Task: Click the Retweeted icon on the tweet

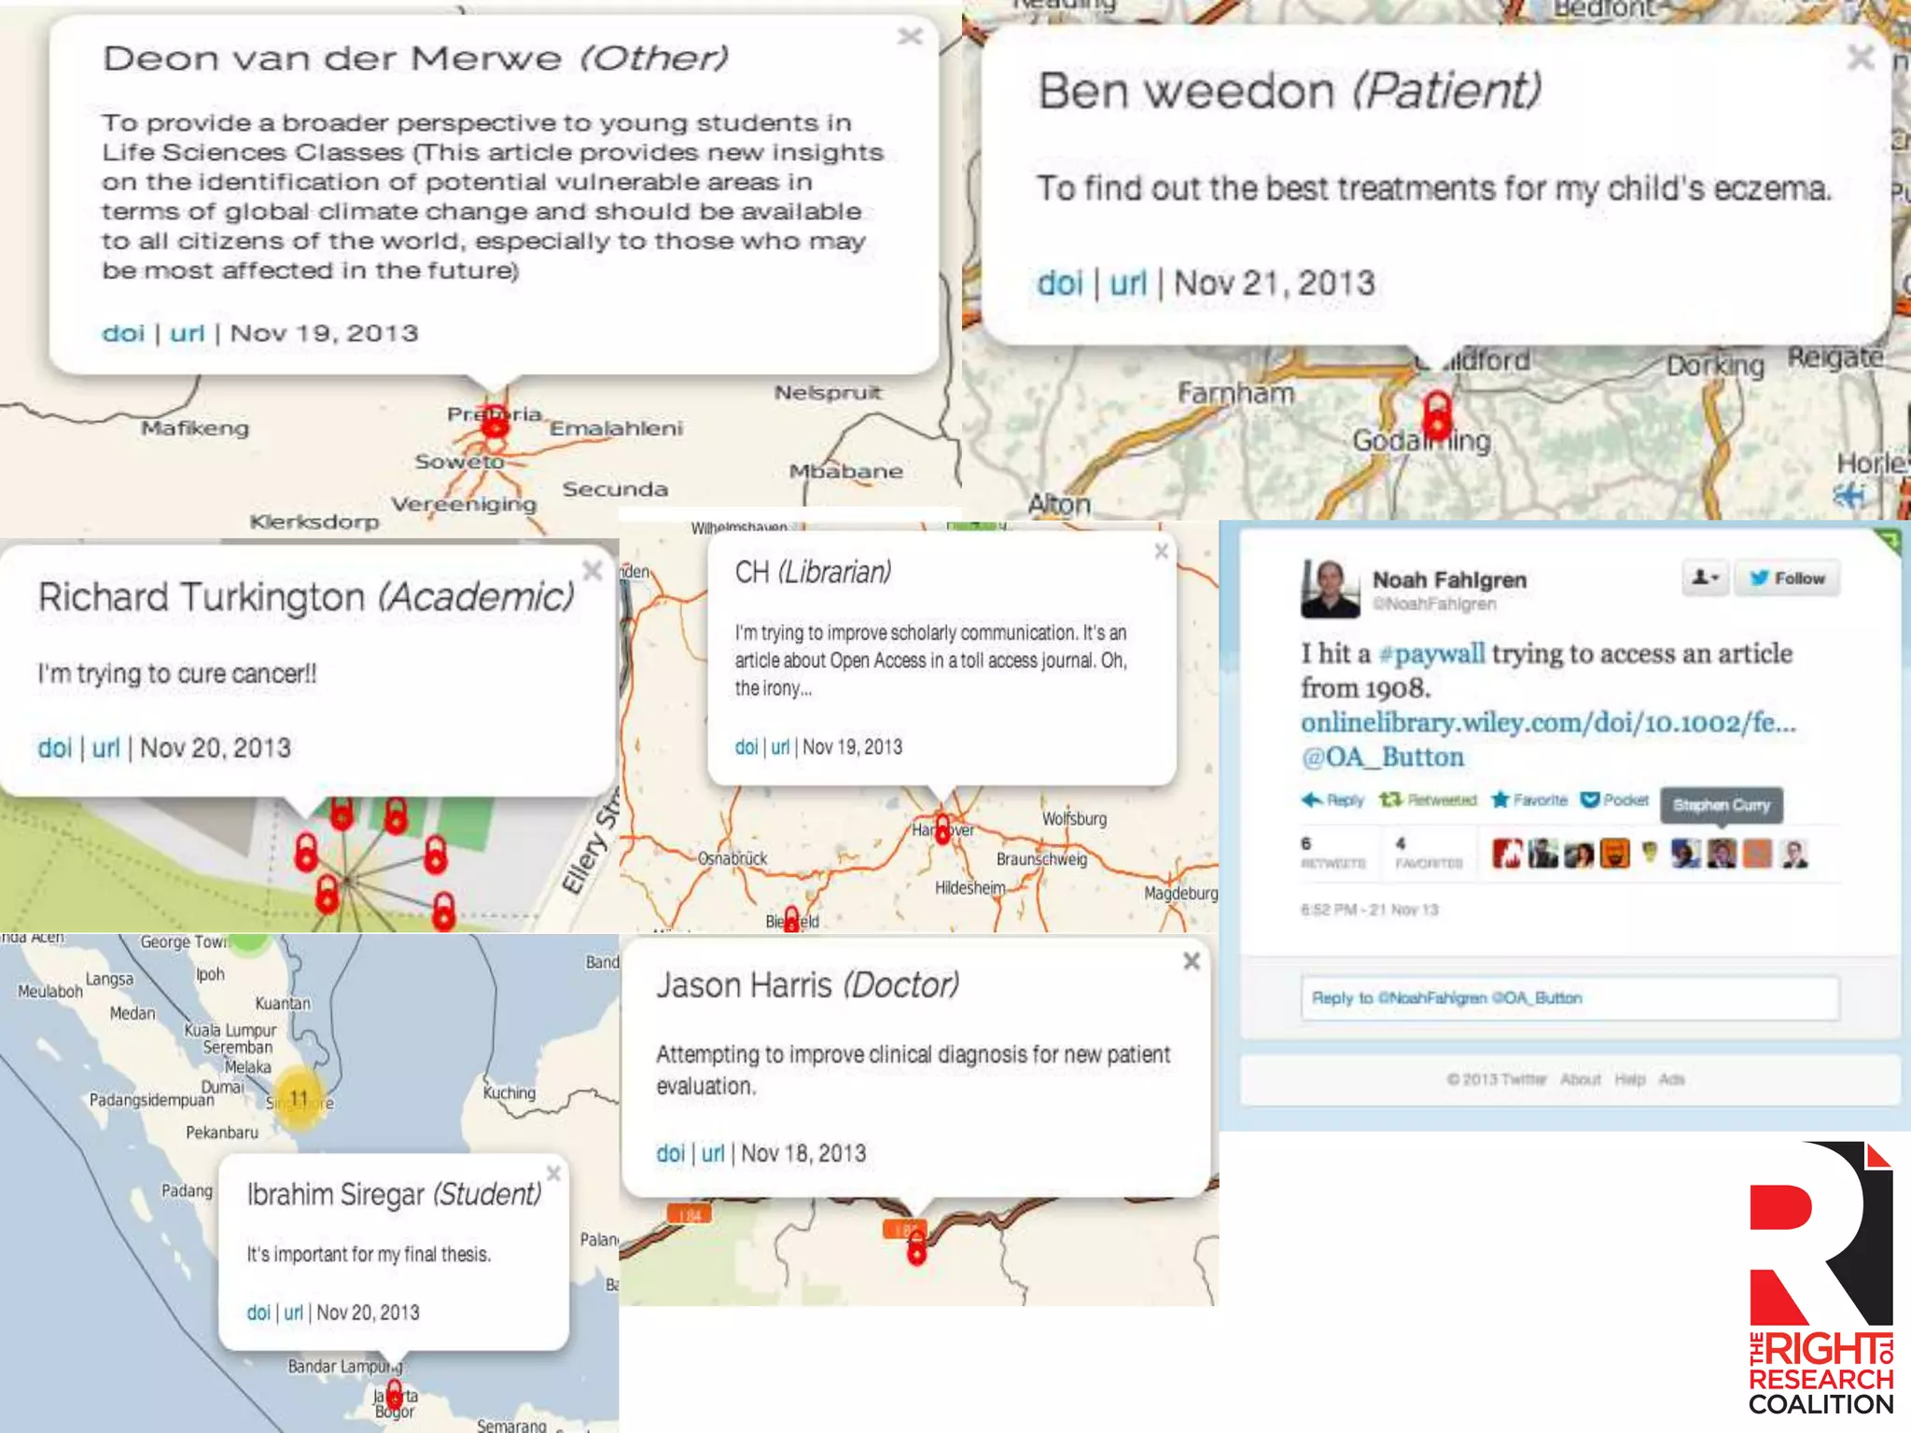Action: click(1390, 800)
